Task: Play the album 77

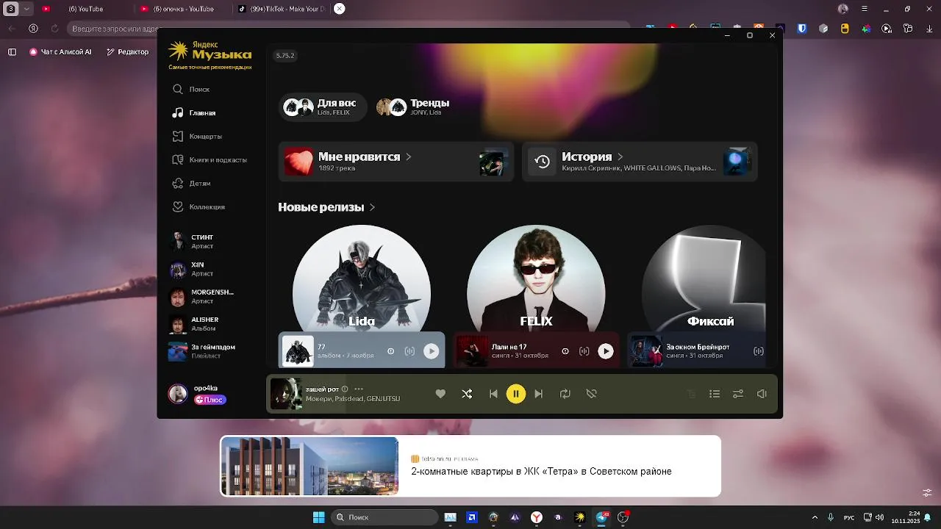Action: [x=432, y=351]
